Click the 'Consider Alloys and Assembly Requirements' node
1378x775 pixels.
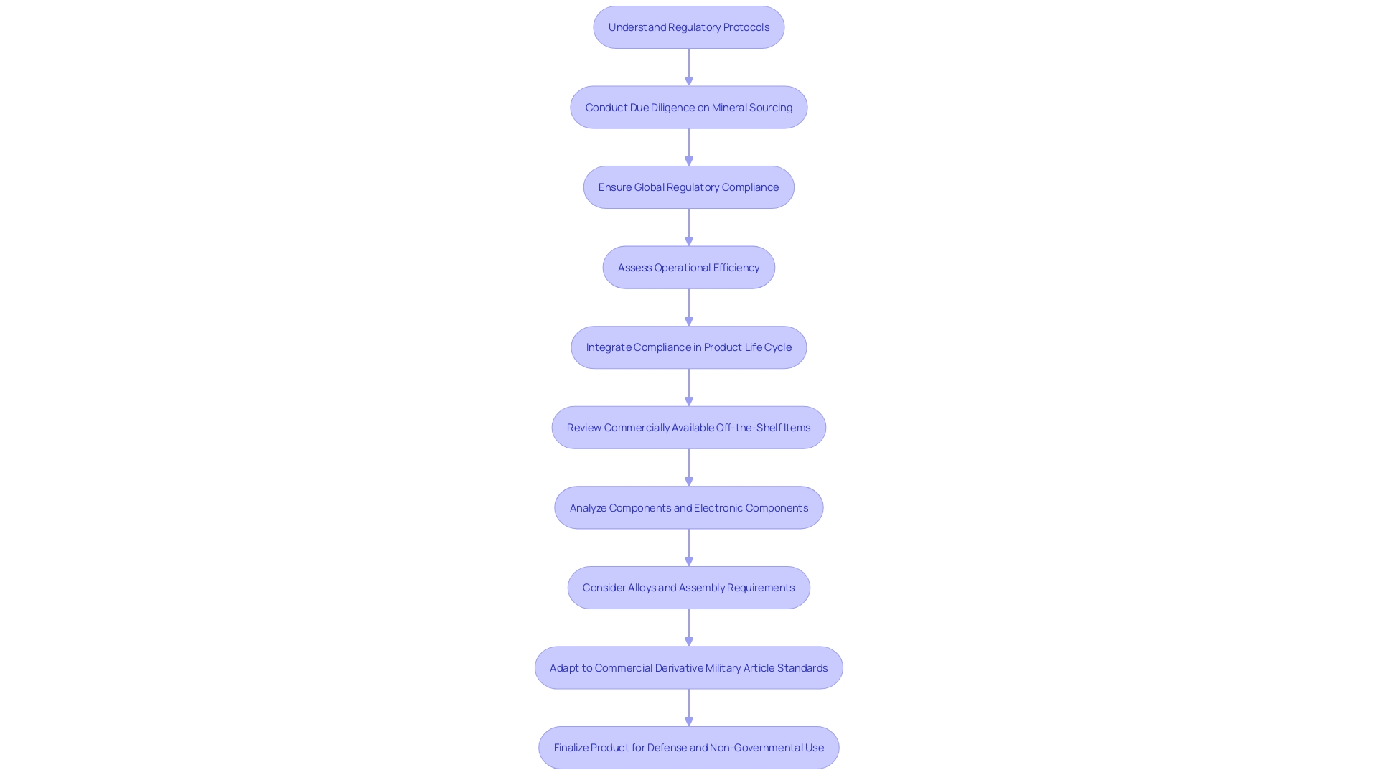coord(689,587)
